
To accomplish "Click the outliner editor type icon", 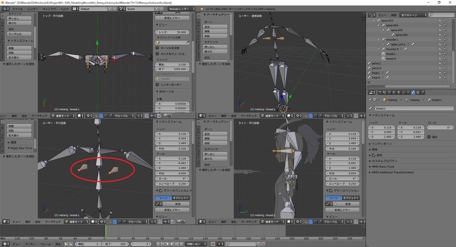I will pyautogui.click(x=372, y=15).
